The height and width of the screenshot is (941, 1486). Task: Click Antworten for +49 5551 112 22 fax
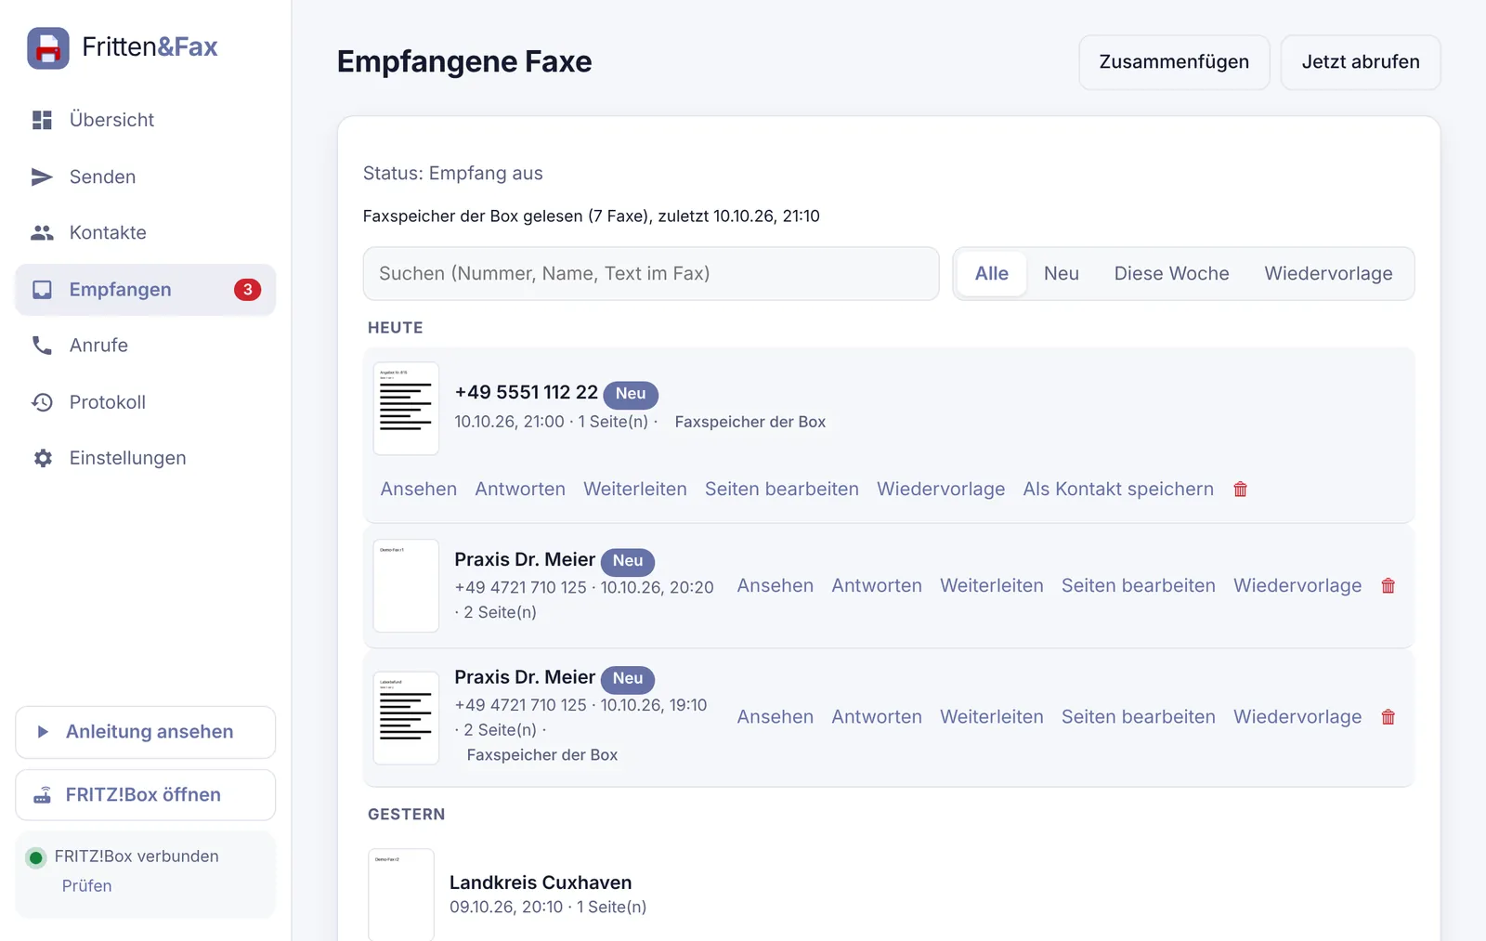520,490
